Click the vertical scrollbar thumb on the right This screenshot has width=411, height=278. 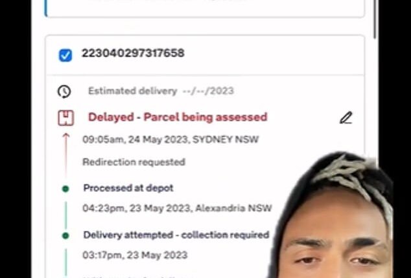[375, 19]
